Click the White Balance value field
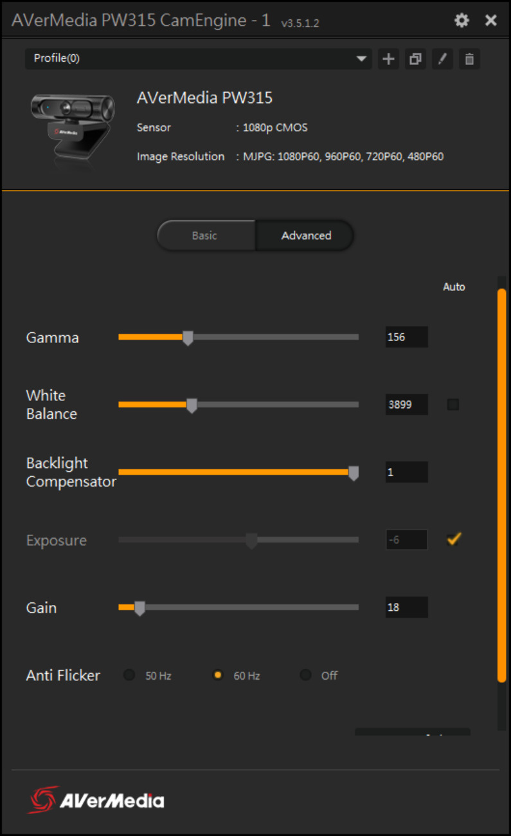Image resolution: width=511 pixels, height=836 pixels. click(x=406, y=405)
